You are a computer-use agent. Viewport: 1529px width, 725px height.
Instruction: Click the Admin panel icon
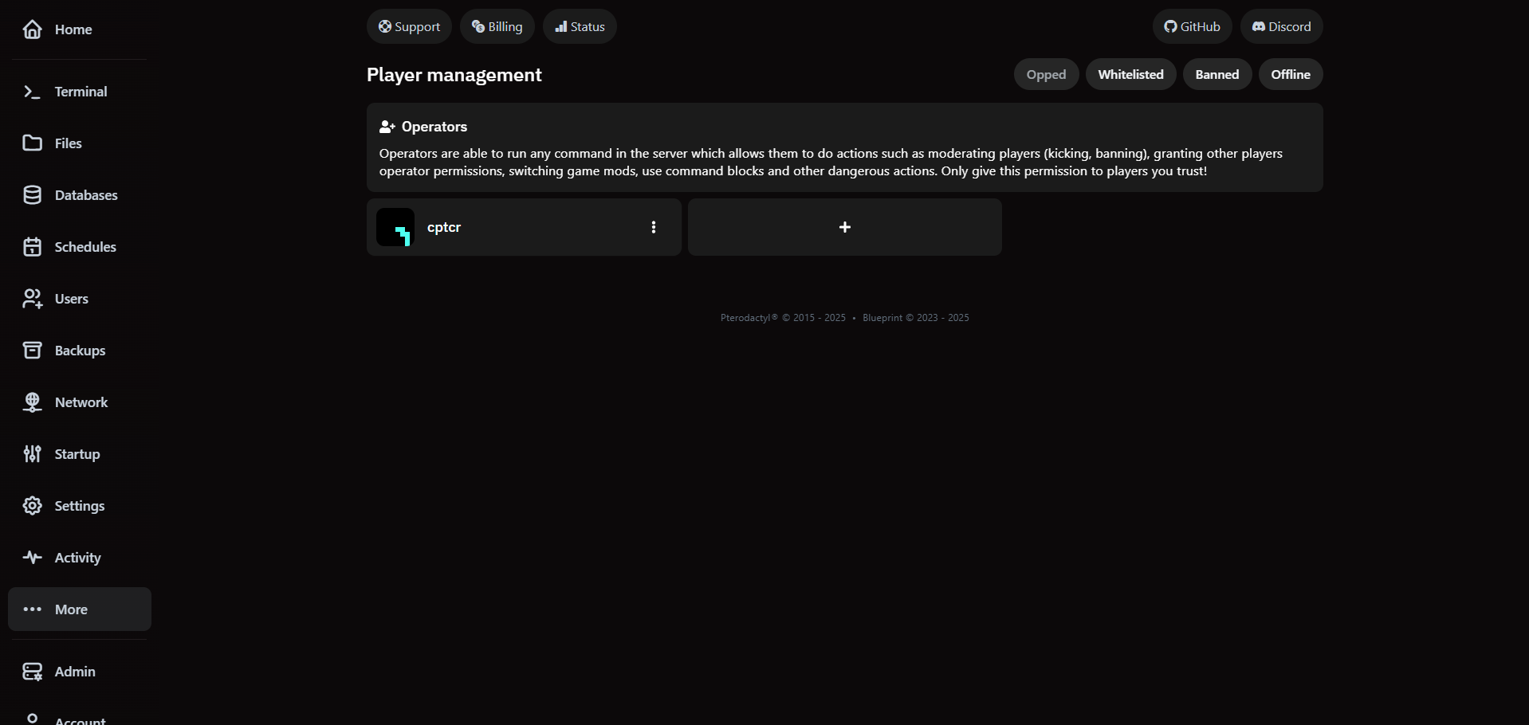click(32, 671)
